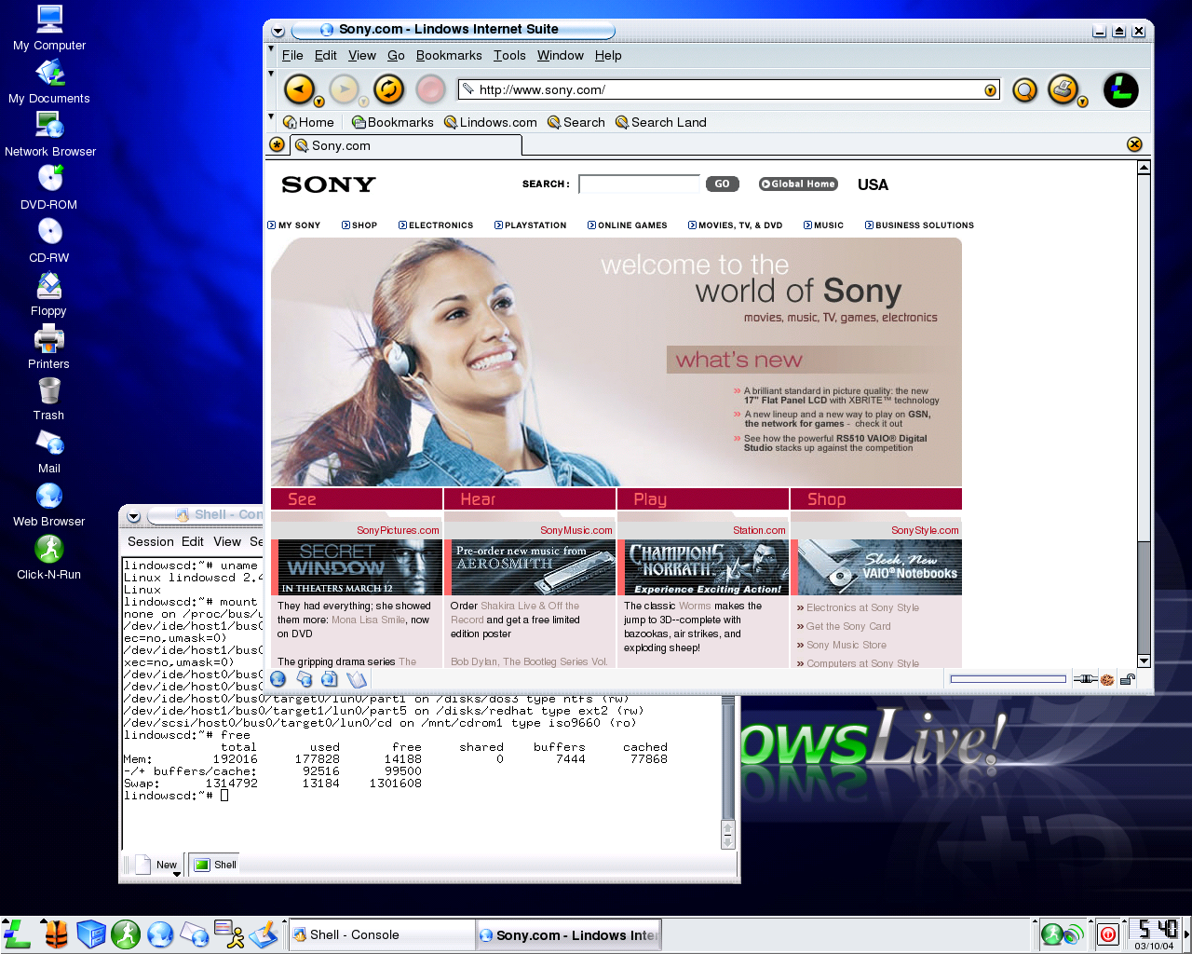Screen dimensions: 1192x954
Task: Click the Sony page SEARCH input field
Action: pyautogui.click(x=639, y=184)
